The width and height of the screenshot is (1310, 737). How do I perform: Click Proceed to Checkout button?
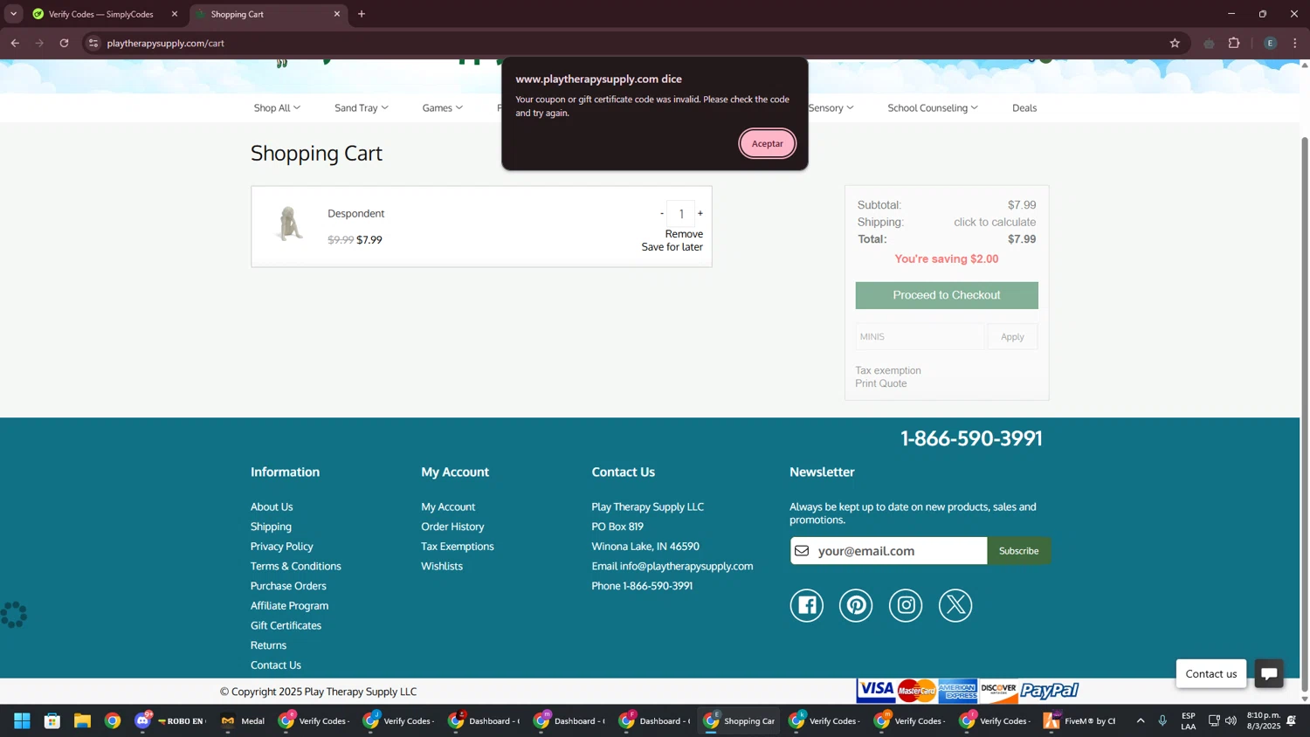[x=947, y=295]
